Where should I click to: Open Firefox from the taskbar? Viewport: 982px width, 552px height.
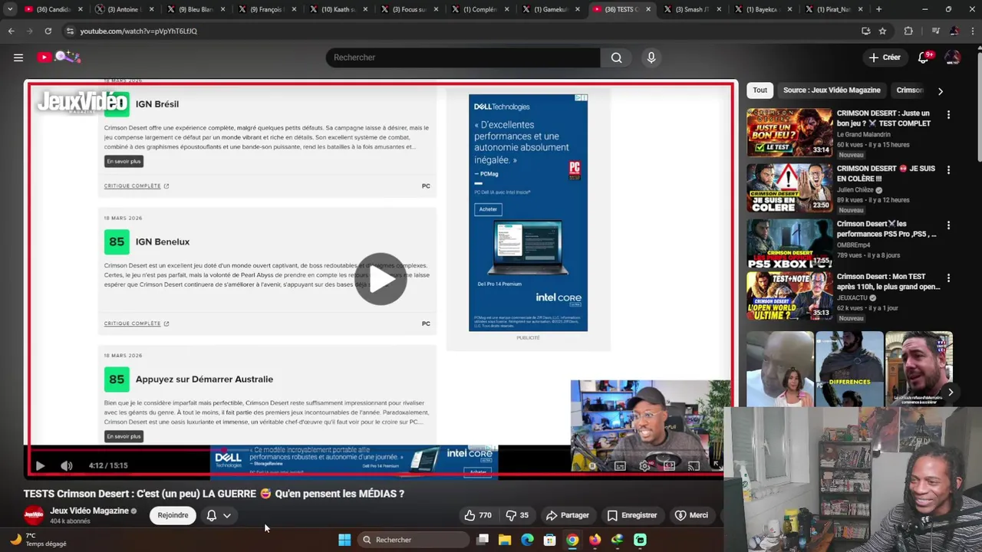[x=595, y=540]
